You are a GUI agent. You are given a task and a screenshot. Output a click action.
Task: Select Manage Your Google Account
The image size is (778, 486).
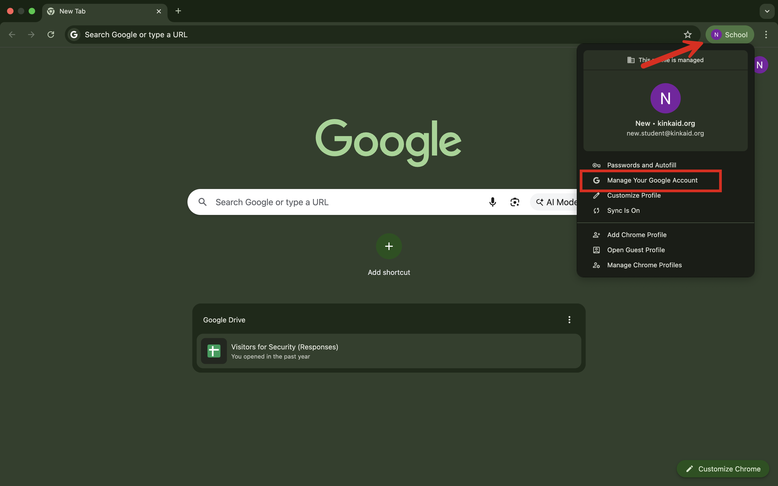(652, 180)
